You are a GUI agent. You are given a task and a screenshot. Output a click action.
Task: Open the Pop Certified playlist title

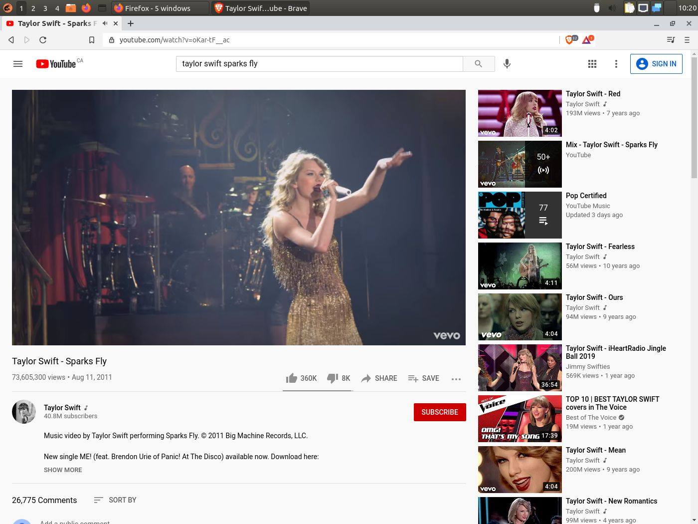point(586,196)
